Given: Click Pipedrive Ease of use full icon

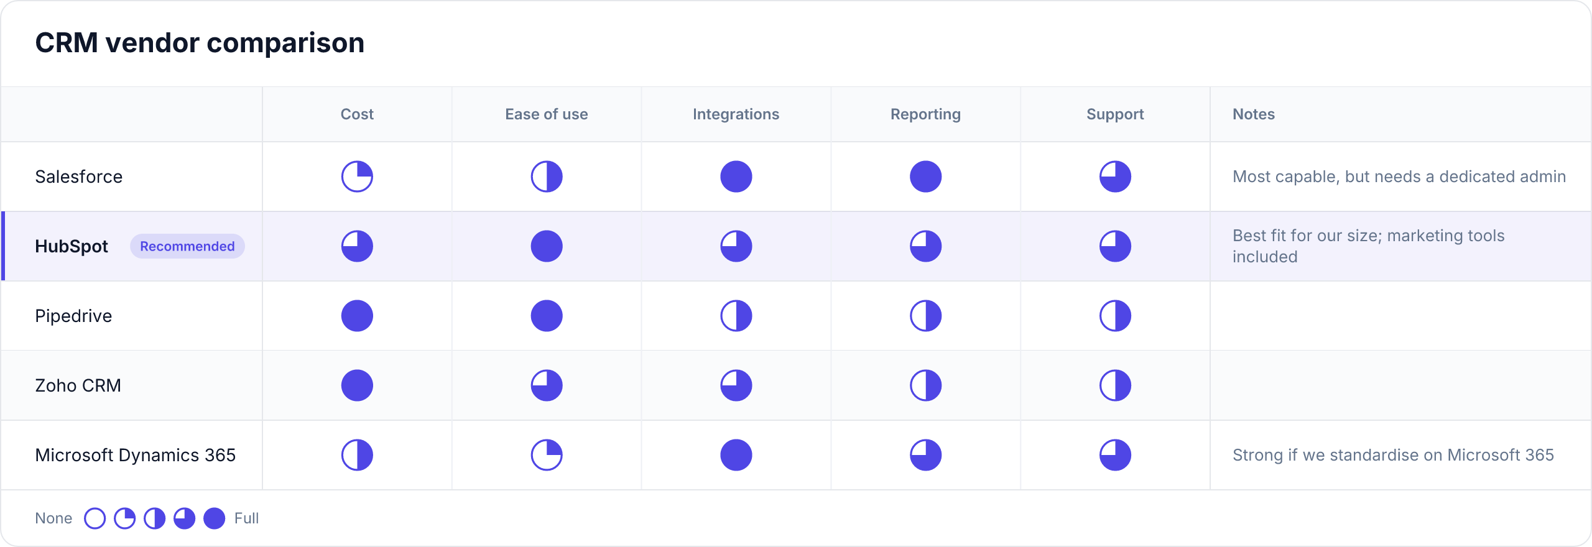Looking at the screenshot, I should tap(547, 316).
